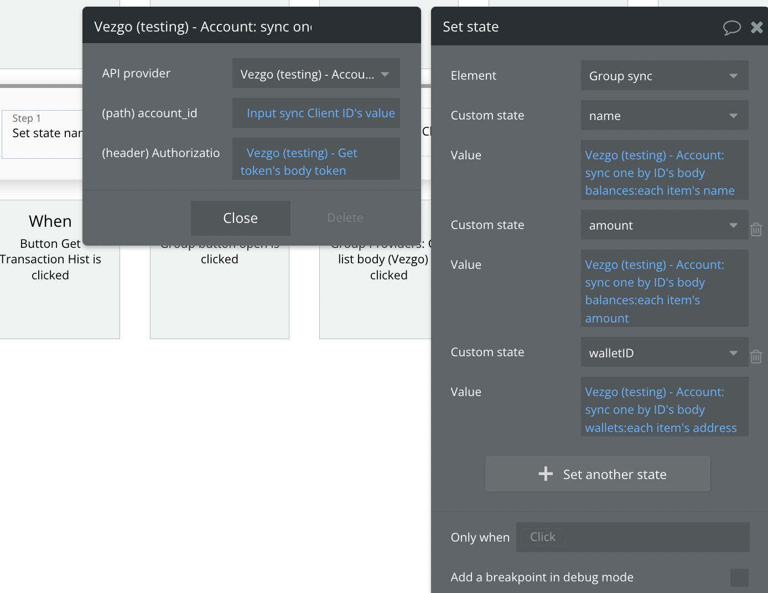Delete the walletID custom state via its trash icon

click(x=756, y=357)
